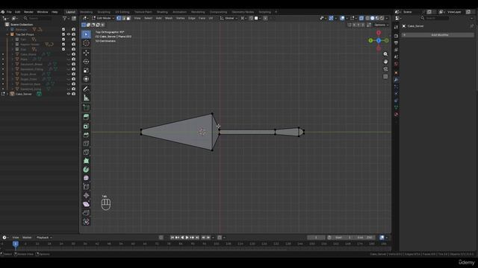Open the Material properties tab
The width and height of the screenshot is (478, 268).
pos(396,115)
